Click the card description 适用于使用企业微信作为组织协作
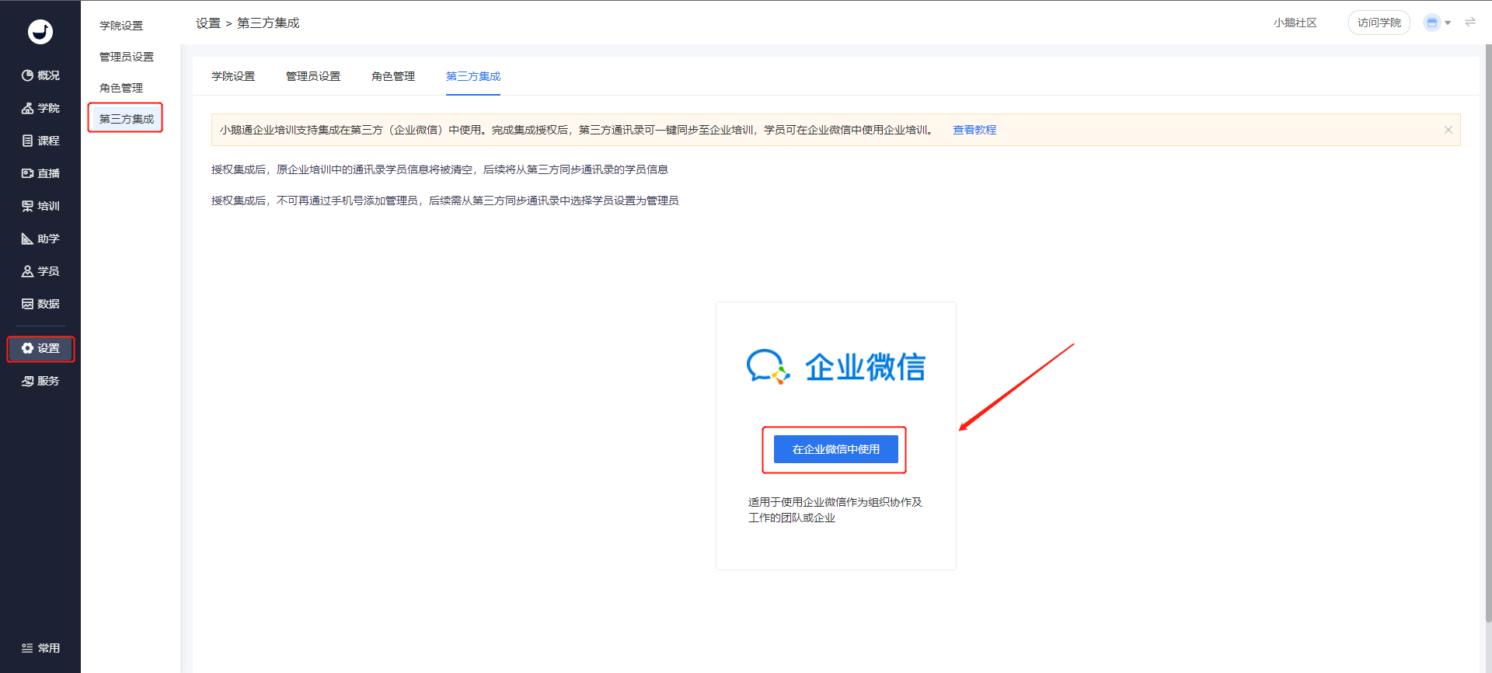 (835, 510)
